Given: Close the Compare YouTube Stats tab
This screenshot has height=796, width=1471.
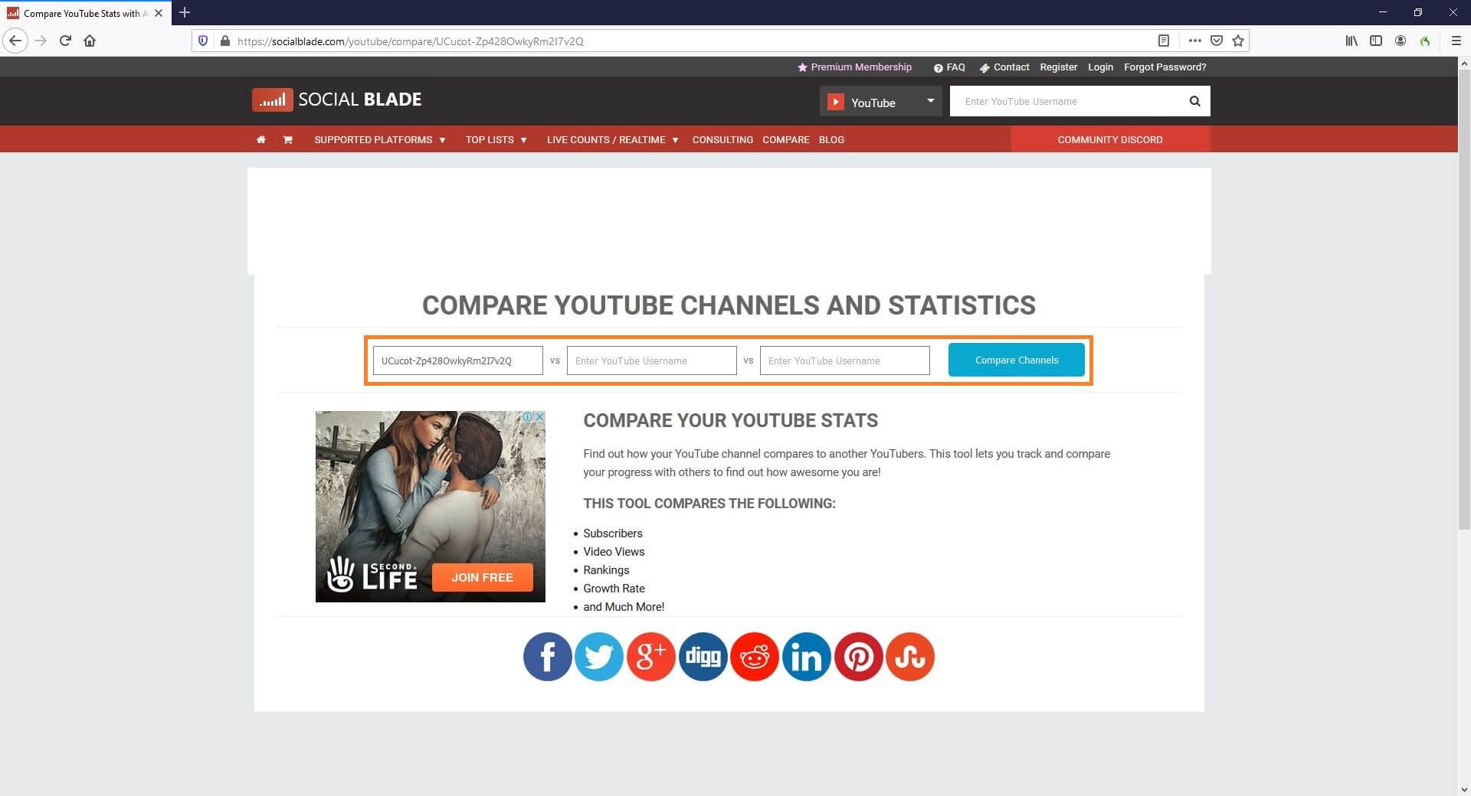Looking at the screenshot, I should (159, 13).
